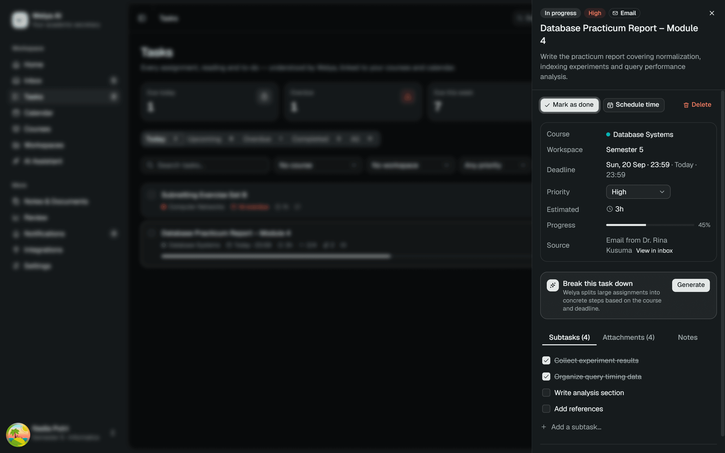Switch to the Attachments (4) tab
Image resolution: width=725 pixels, height=453 pixels.
629,337
